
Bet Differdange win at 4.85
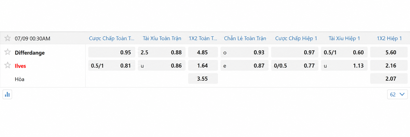pos(203,53)
